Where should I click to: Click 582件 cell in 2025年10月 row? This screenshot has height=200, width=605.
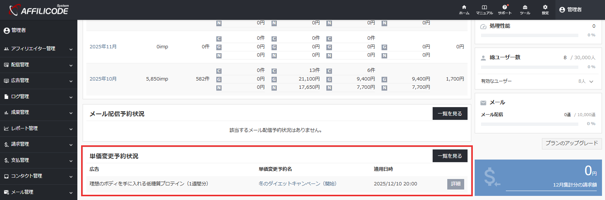click(203, 79)
